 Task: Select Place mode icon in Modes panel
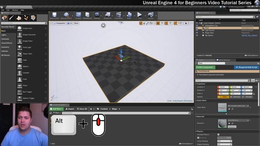(4, 18)
